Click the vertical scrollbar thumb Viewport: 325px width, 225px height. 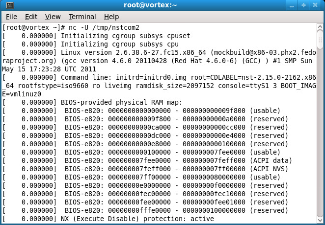[320, 40]
